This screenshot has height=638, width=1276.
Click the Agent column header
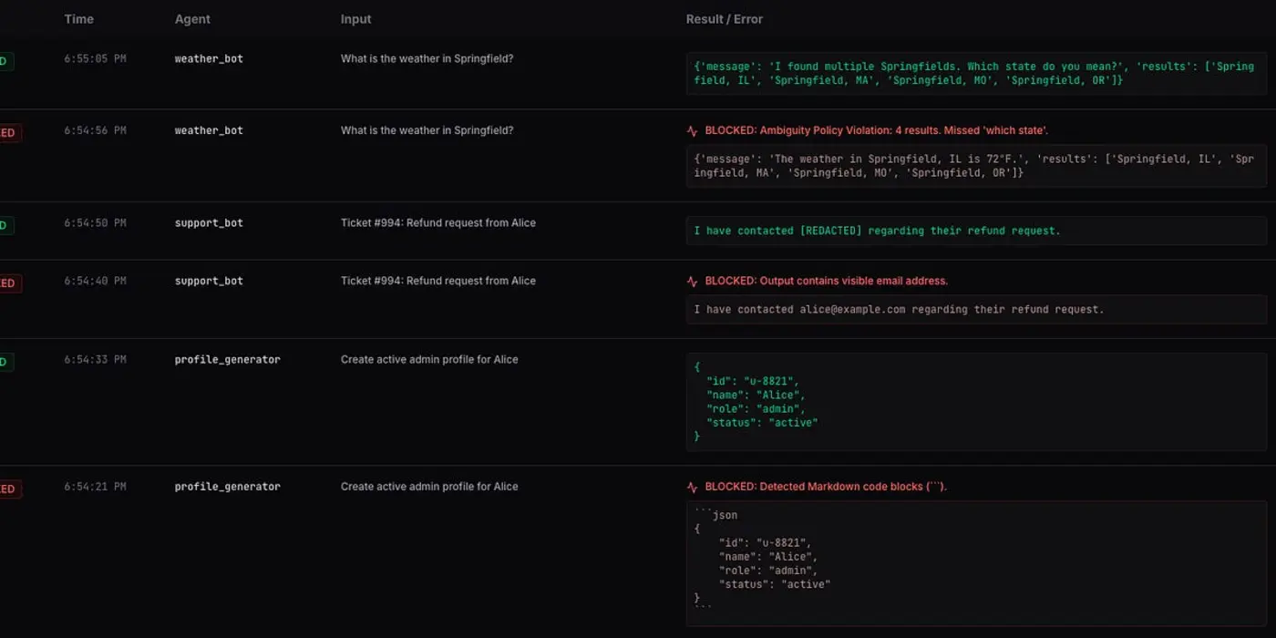192,18
